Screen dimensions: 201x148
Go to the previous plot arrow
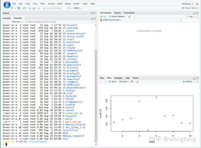click(x=101, y=82)
